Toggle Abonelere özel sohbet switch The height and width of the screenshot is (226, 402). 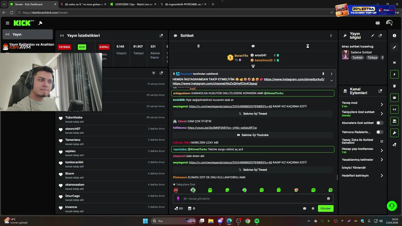tap(380, 123)
